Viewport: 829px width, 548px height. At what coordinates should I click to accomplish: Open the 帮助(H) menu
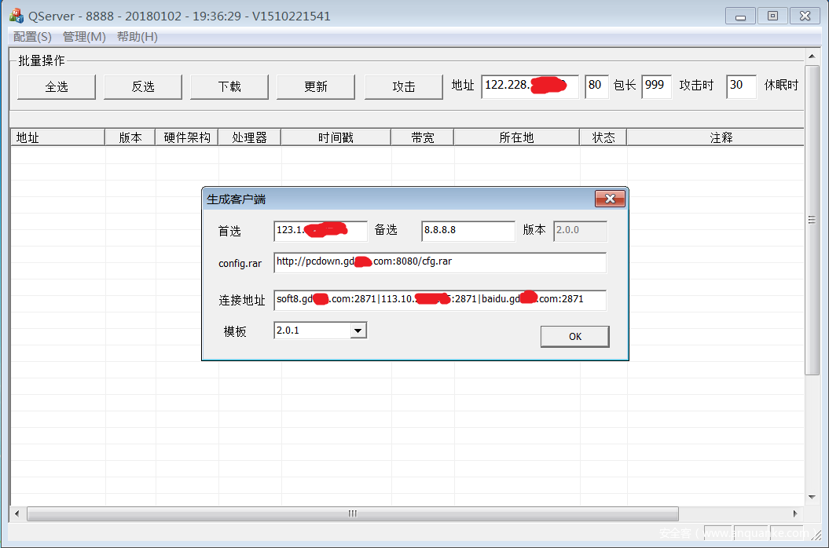(x=137, y=36)
